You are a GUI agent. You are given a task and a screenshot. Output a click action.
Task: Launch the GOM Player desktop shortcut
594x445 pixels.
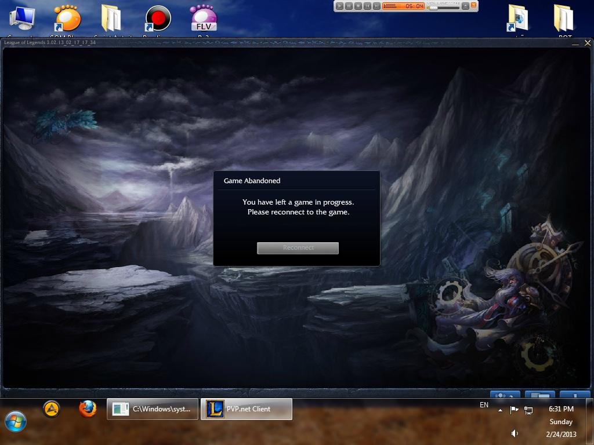67,18
